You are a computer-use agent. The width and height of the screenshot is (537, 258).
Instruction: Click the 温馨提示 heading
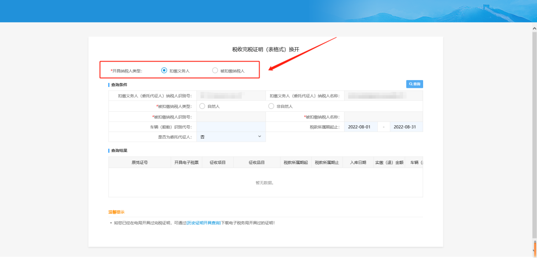click(116, 212)
